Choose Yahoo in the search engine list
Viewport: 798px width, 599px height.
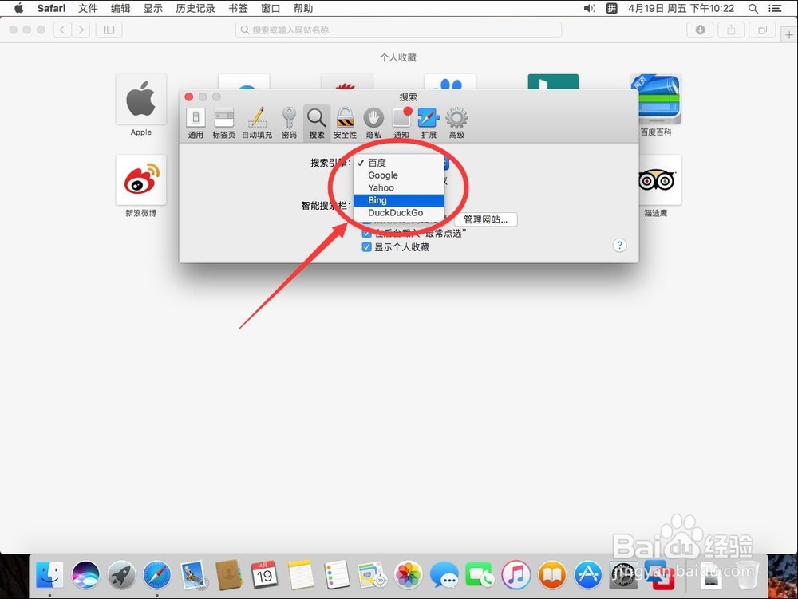click(399, 187)
